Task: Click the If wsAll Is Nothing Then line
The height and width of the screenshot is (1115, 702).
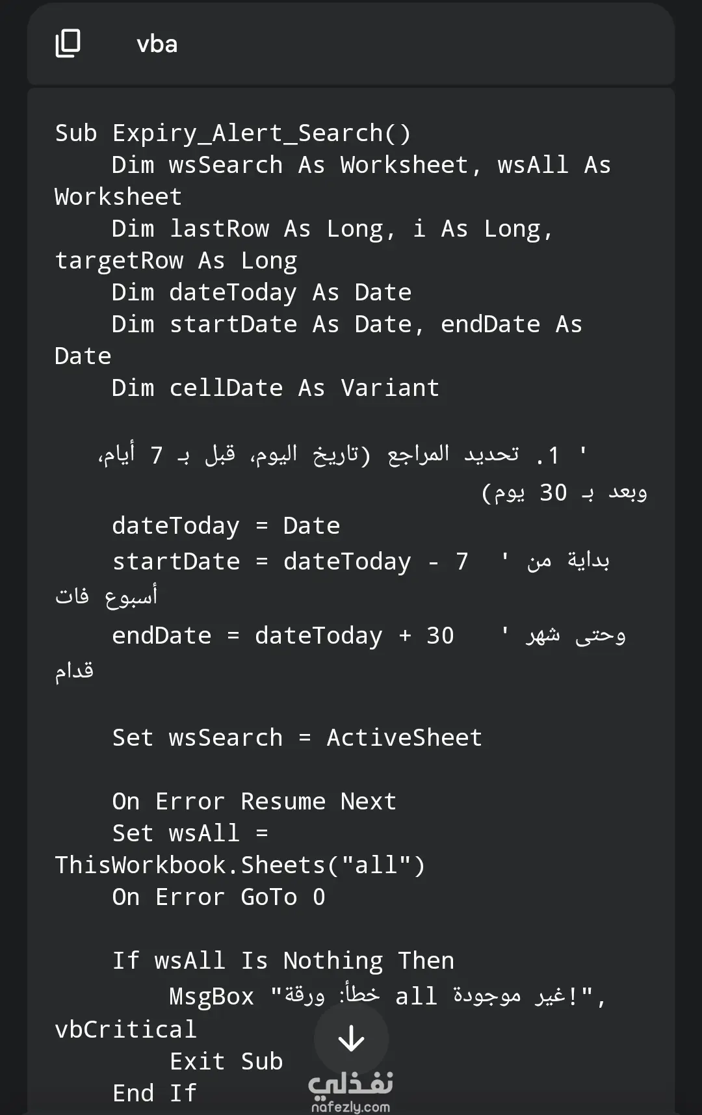Action: (x=283, y=961)
